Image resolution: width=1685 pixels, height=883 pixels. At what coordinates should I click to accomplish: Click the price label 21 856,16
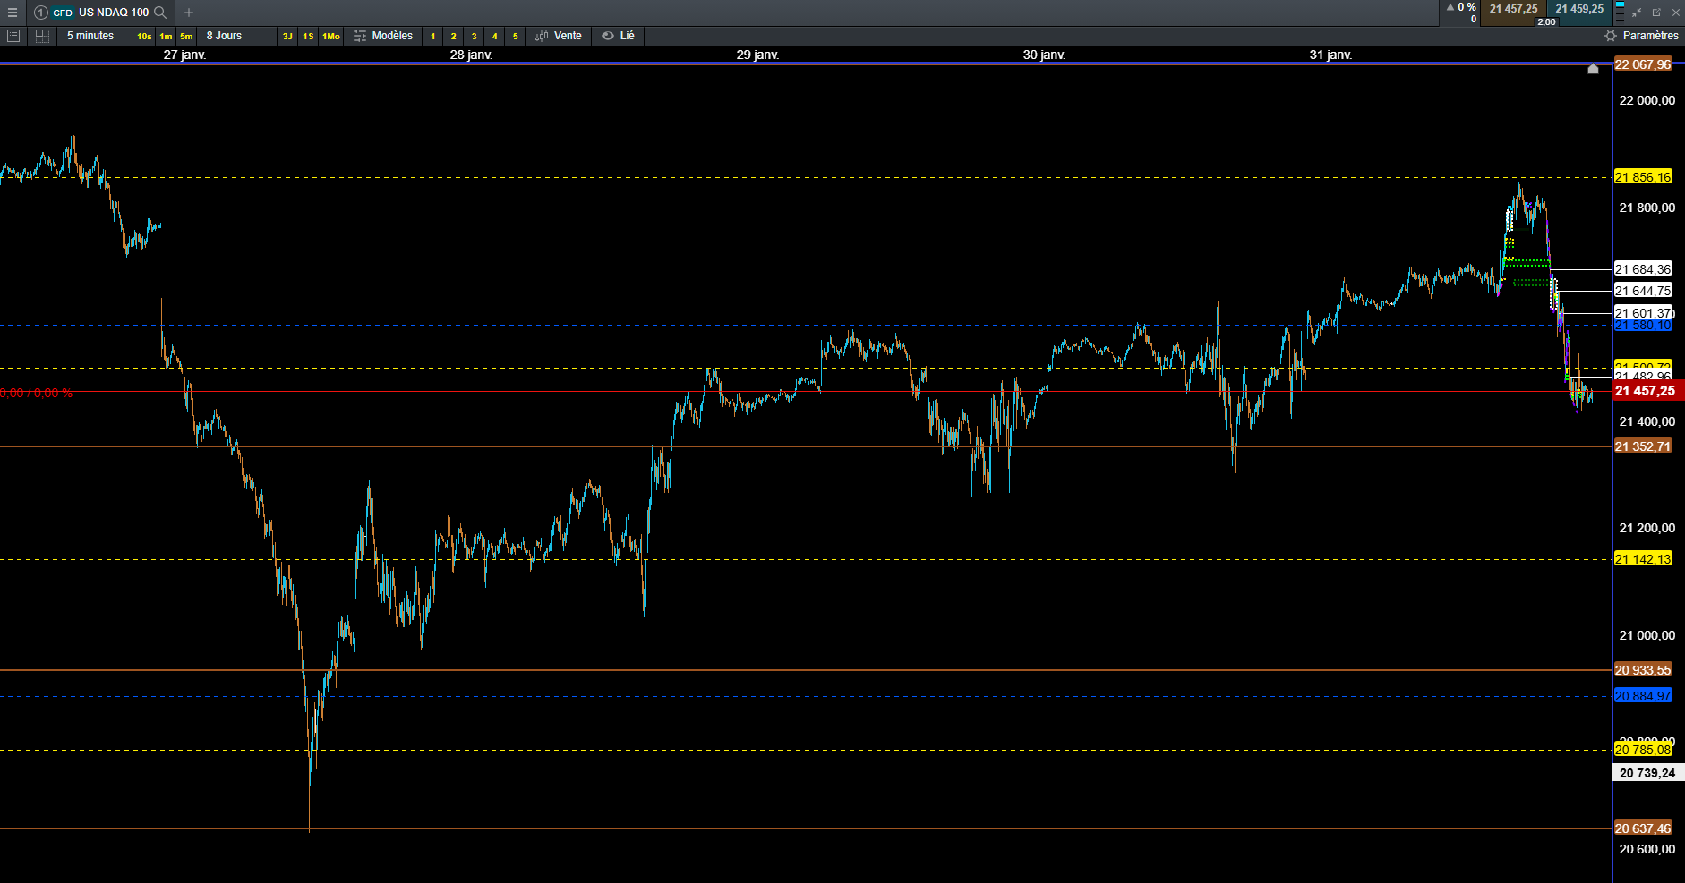(1643, 177)
